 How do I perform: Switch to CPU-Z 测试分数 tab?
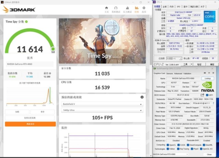(x=194, y=6)
